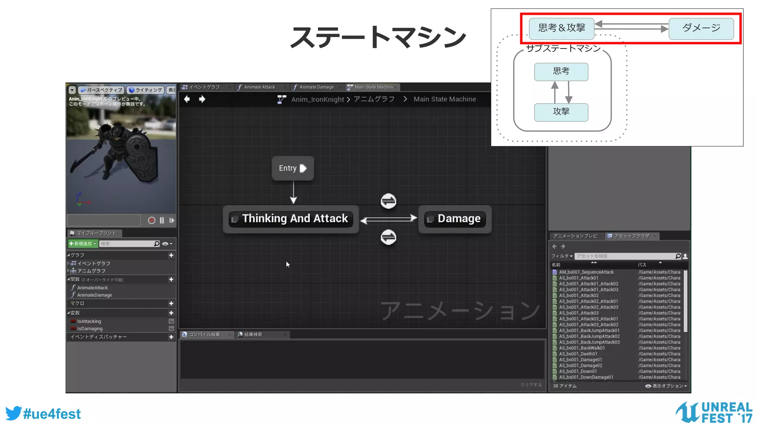Collapse the 関数 functions section
Viewport: 757px width, 426px height.
[x=69, y=279]
